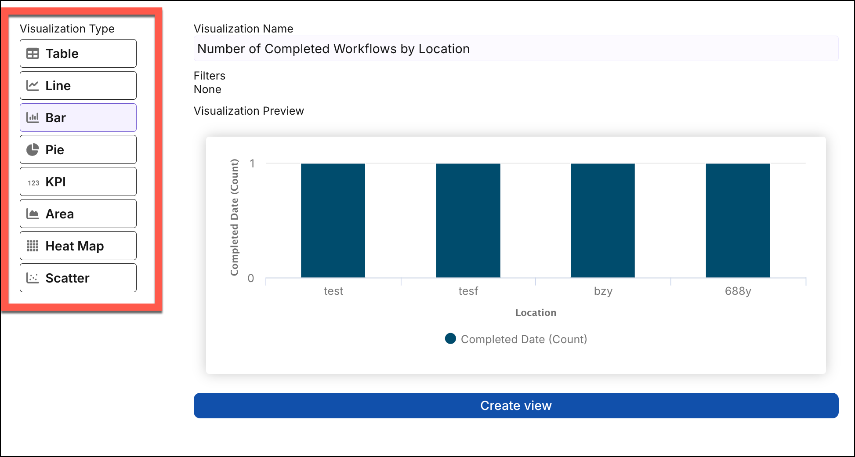855x457 pixels.
Task: Click the 'test' x-axis label
Action: tap(333, 291)
